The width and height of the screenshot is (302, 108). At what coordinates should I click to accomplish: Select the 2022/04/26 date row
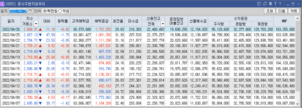coord(148,29)
